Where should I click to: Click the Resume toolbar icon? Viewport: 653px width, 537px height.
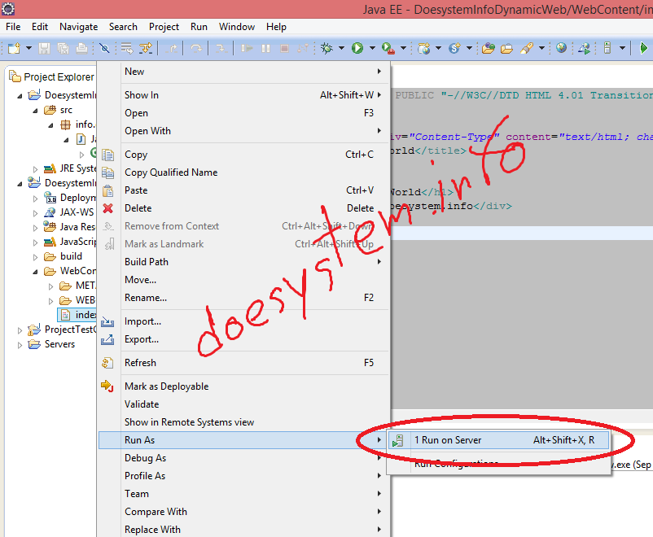click(x=247, y=48)
